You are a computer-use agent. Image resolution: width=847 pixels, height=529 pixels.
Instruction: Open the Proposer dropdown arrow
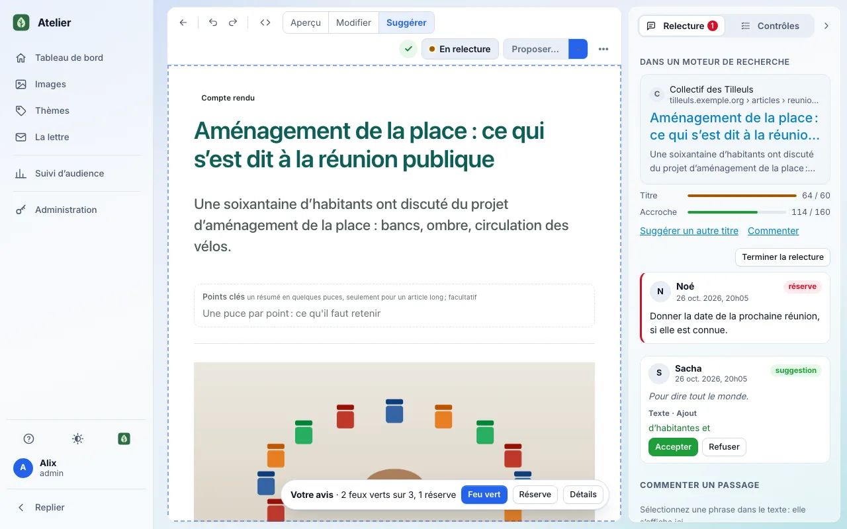578,49
